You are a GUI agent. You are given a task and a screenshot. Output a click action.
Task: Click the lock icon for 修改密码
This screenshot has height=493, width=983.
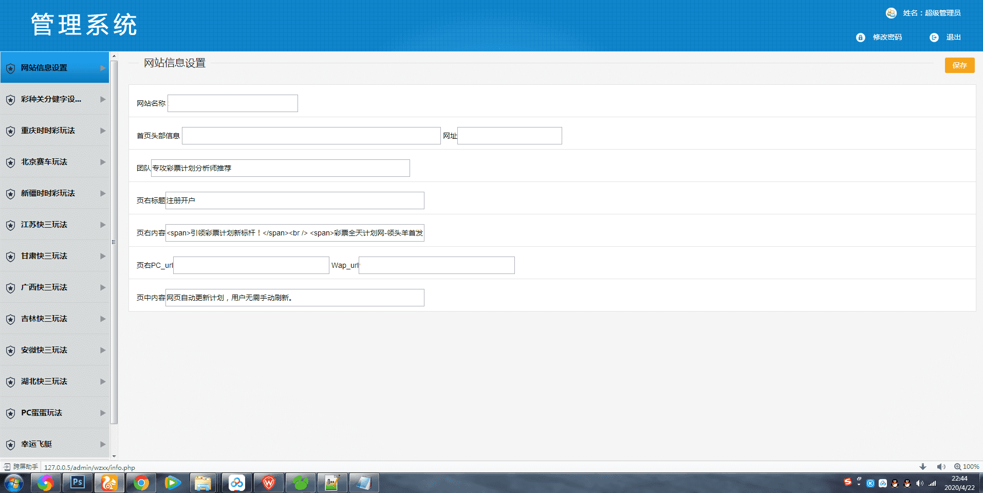[x=860, y=38]
